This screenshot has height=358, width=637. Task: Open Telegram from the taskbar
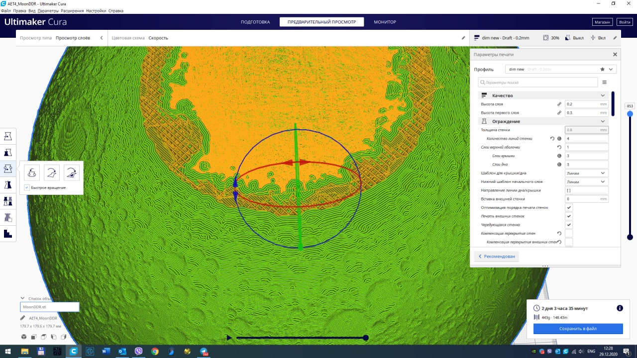[x=204, y=351]
